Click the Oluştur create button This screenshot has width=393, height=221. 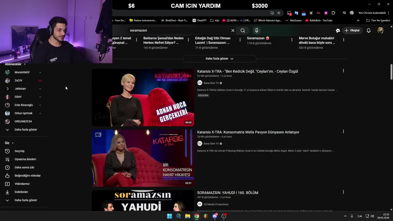[x=352, y=30]
